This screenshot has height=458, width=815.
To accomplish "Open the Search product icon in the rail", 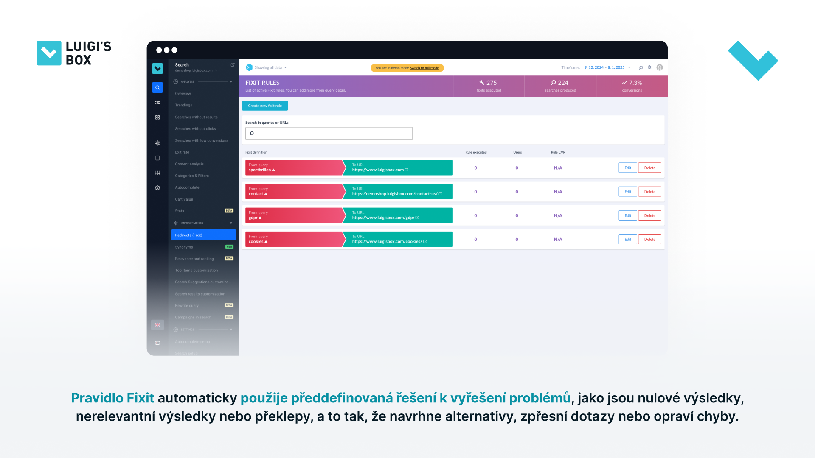I will 157,87.
